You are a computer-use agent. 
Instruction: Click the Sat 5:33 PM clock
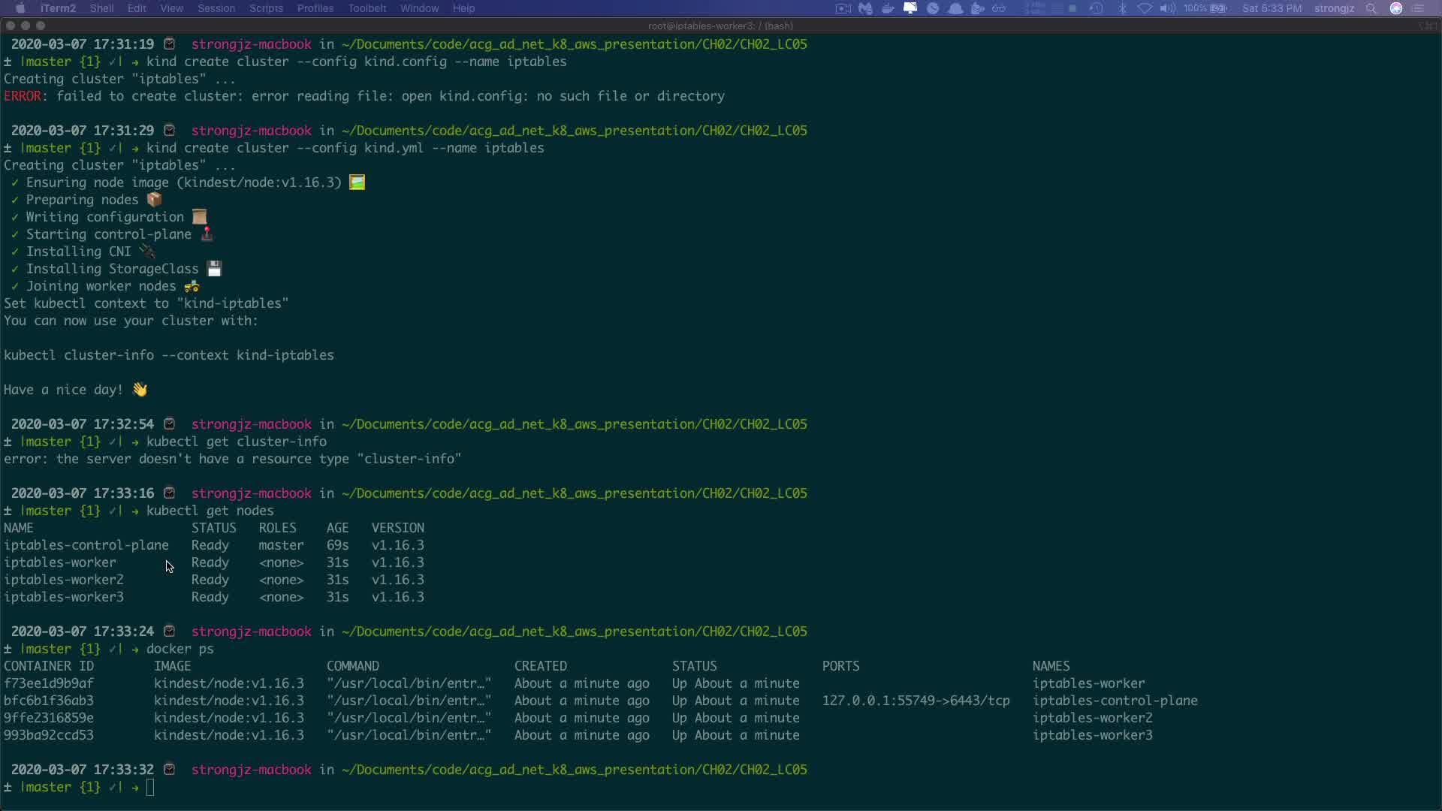[x=1272, y=8]
